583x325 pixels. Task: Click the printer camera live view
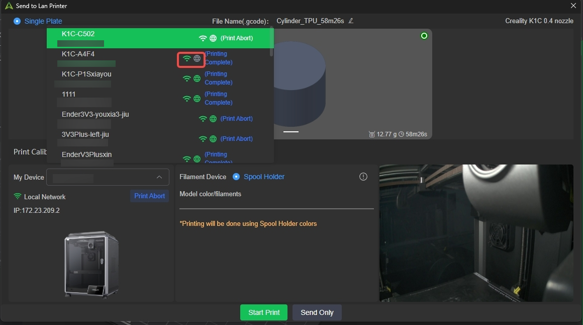(476, 233)
